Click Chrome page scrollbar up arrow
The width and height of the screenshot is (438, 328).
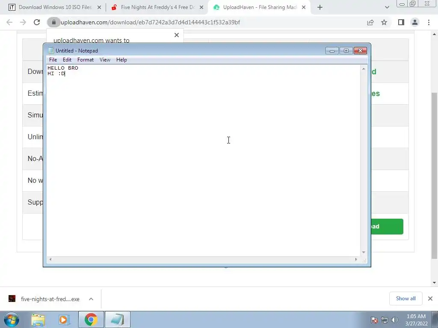pyautogui.click(x=434, y=35)
